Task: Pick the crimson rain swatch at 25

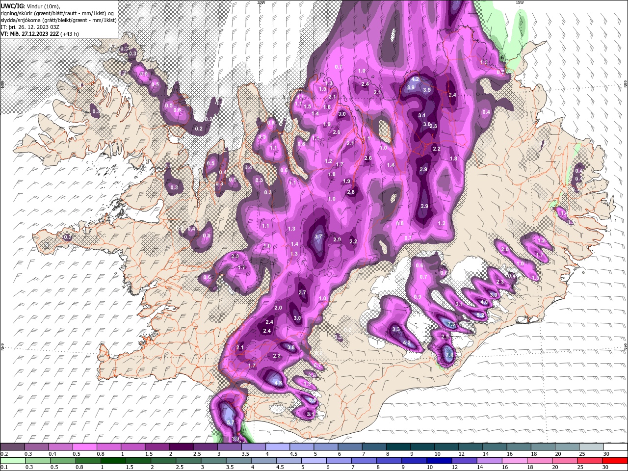Action: click(x=589, y=461)
